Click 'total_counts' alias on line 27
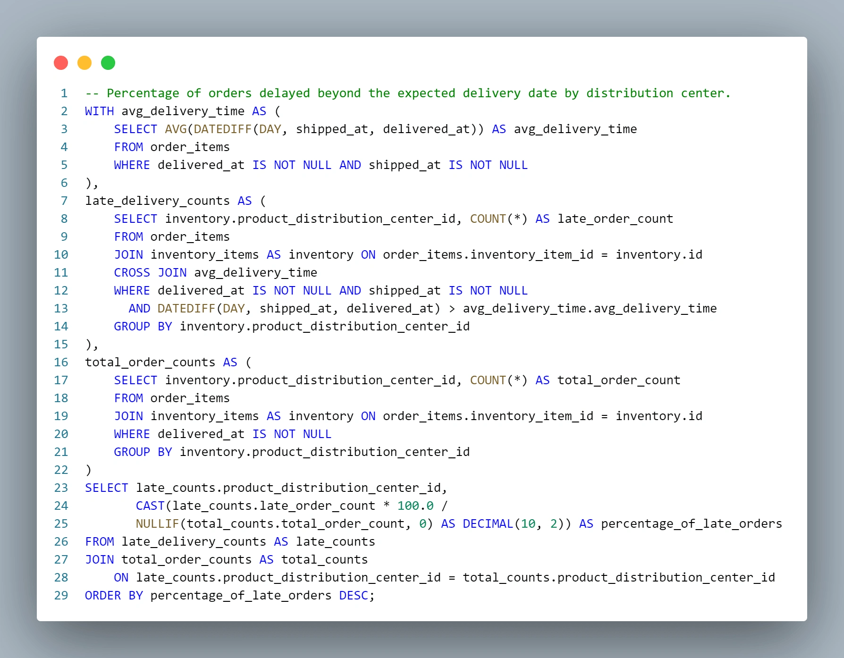Screen dimensions: 844x658 [x=324, y=560]
